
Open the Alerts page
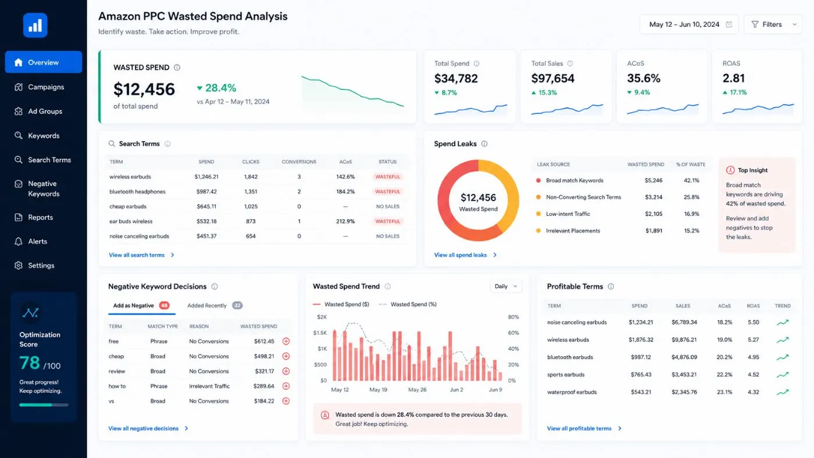[x=44, y=241]
